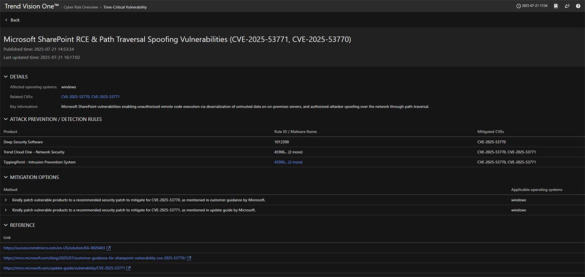Open the CVE-2025-53771 related CVE link
The image size is (585, 277).
pos(105,97)
